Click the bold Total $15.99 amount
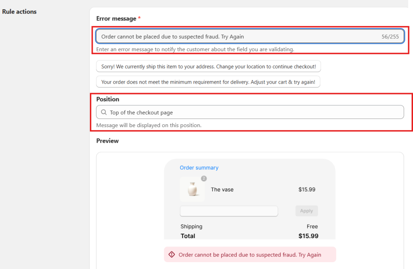Viewport: 413px width, 269px height. click(309, 236)
